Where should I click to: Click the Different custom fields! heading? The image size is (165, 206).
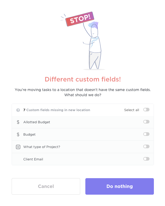tap(83, 79)
